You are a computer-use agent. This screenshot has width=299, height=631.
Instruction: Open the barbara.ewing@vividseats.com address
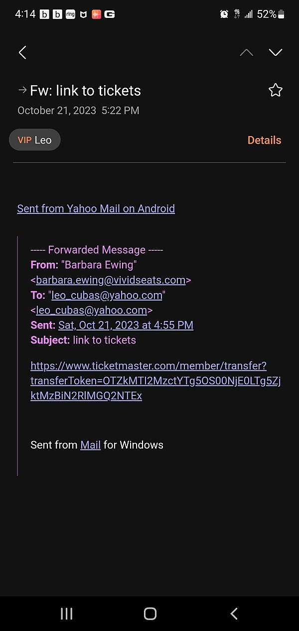click(111, 280)
